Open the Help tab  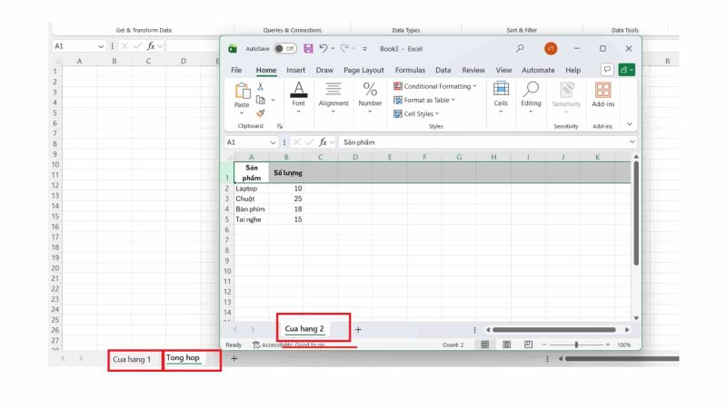[x=573, y=70]
